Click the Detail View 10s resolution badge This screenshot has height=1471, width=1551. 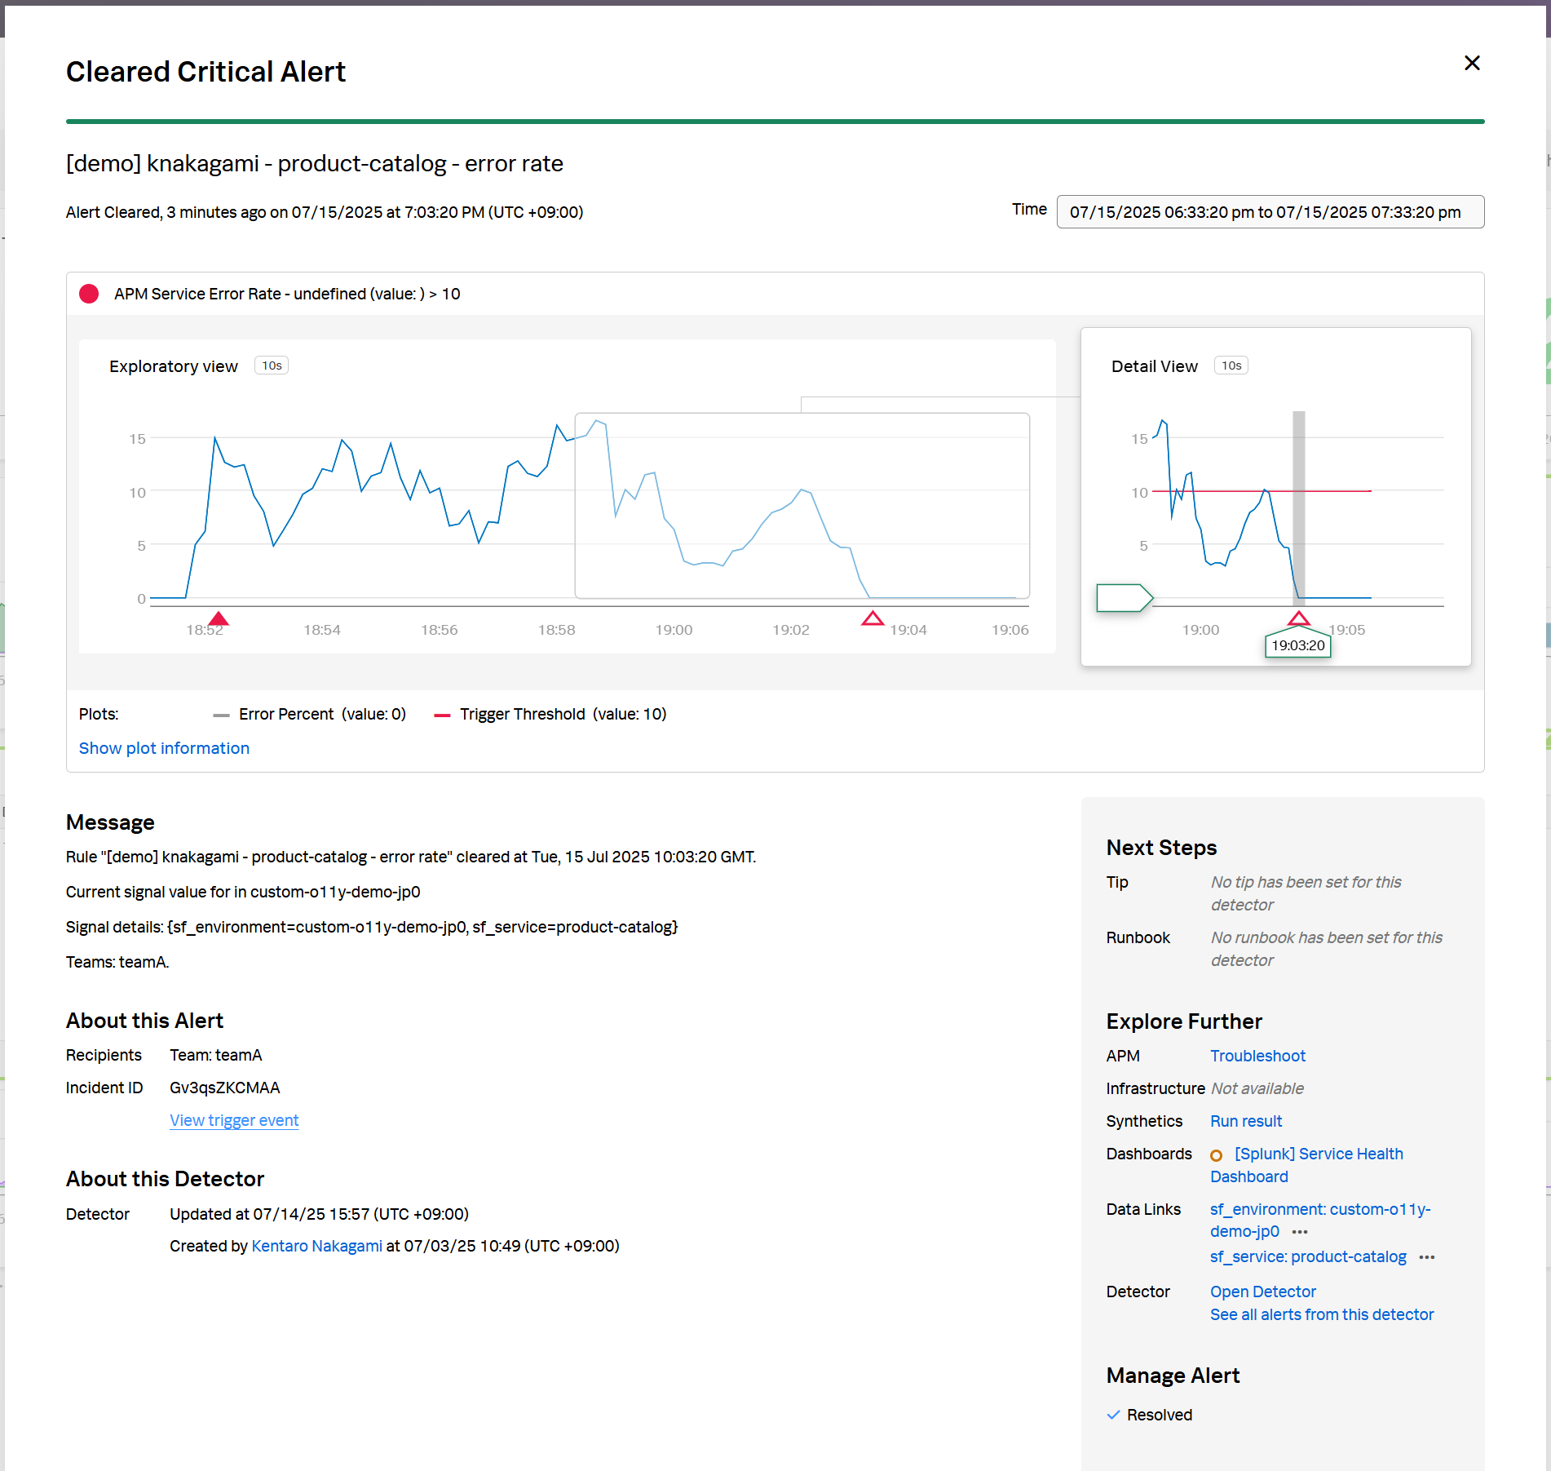click(1231, 366)
